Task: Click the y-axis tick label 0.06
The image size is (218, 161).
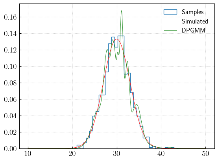Action: [x=10, y=99]
